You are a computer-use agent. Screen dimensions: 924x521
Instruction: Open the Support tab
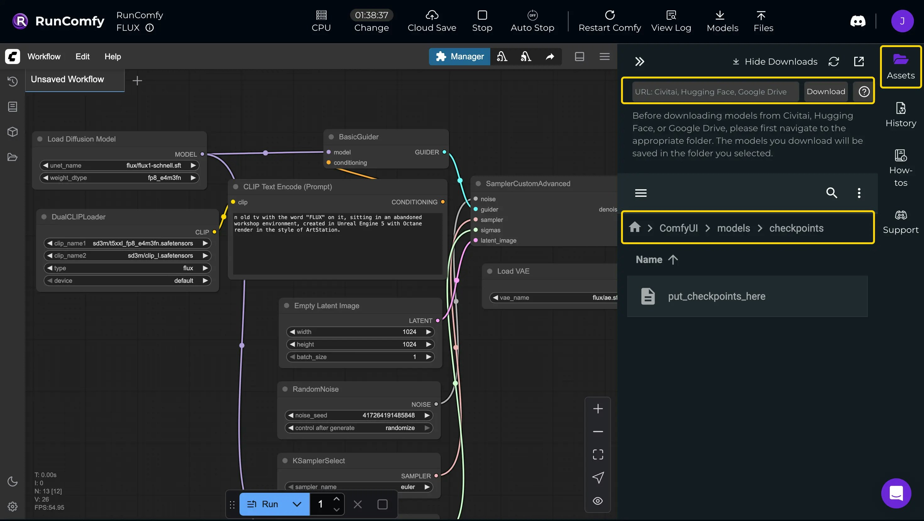pyautogui.click(x=901, y=222)
